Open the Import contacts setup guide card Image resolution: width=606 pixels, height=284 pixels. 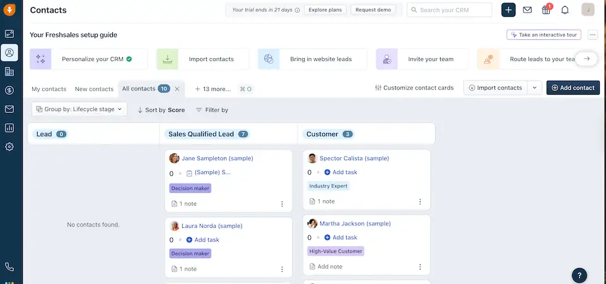203,59
